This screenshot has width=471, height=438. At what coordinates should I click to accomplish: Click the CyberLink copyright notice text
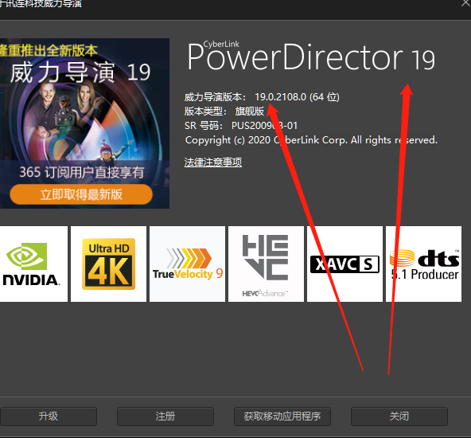[311, 140]
